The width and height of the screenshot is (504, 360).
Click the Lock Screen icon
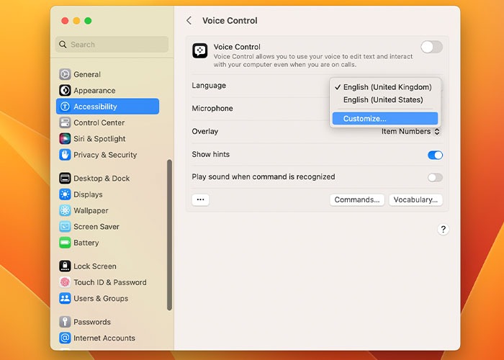pos(65,266)
